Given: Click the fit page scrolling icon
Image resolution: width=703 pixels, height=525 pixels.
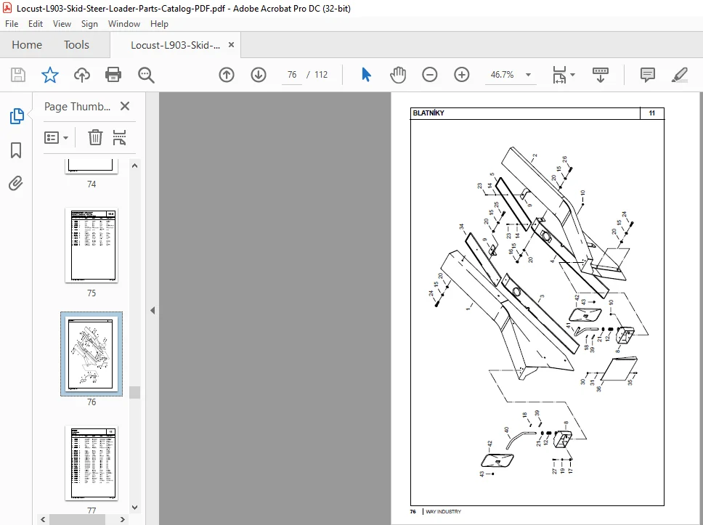Looking at the screenshot, I should click(x=559, y=74).
